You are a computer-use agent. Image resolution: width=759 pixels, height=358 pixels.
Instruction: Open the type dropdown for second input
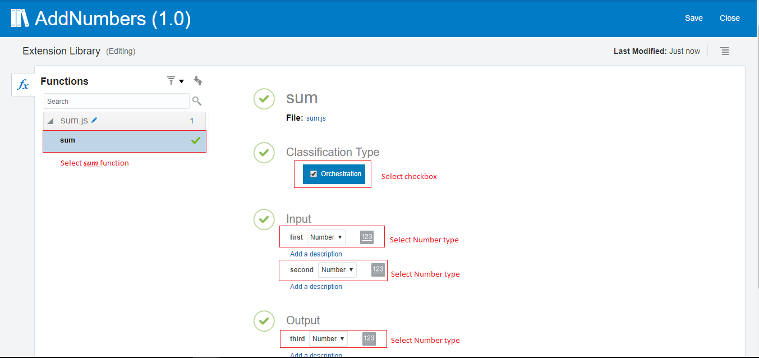(337, 270)
